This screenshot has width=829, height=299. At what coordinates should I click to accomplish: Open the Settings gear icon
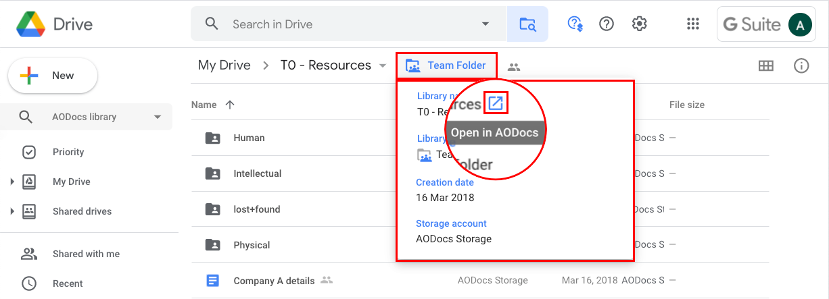(x=639, y=24)
